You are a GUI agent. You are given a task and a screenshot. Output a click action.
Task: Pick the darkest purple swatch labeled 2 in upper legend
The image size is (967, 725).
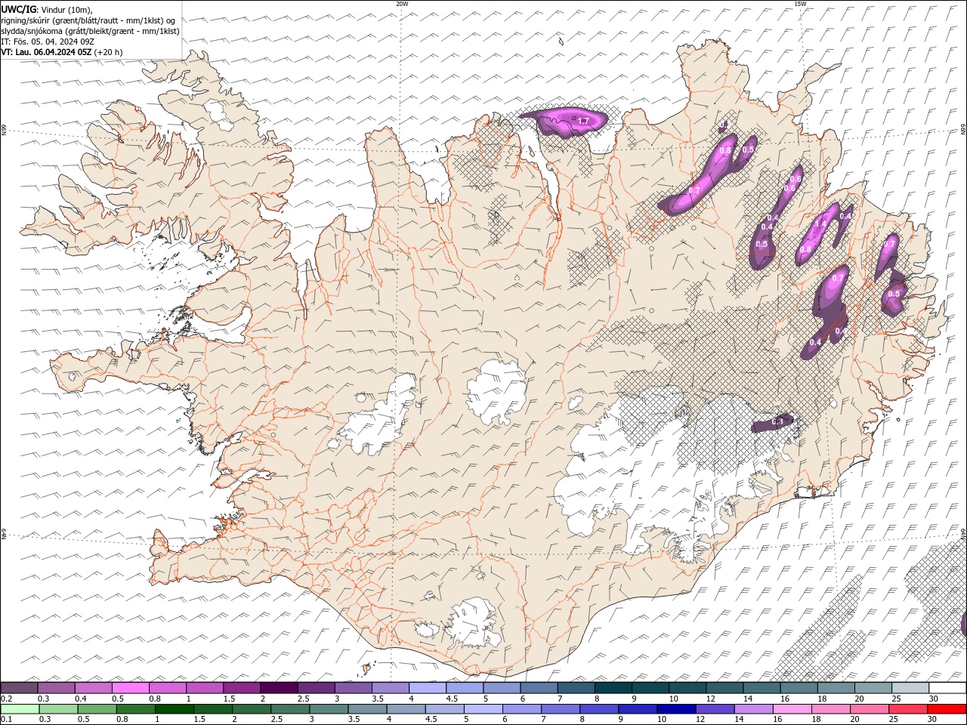click(x=278, y=688)
